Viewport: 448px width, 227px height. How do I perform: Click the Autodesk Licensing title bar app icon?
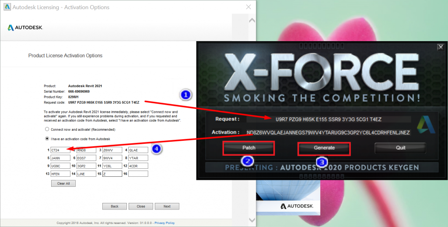tap(7, 7)
